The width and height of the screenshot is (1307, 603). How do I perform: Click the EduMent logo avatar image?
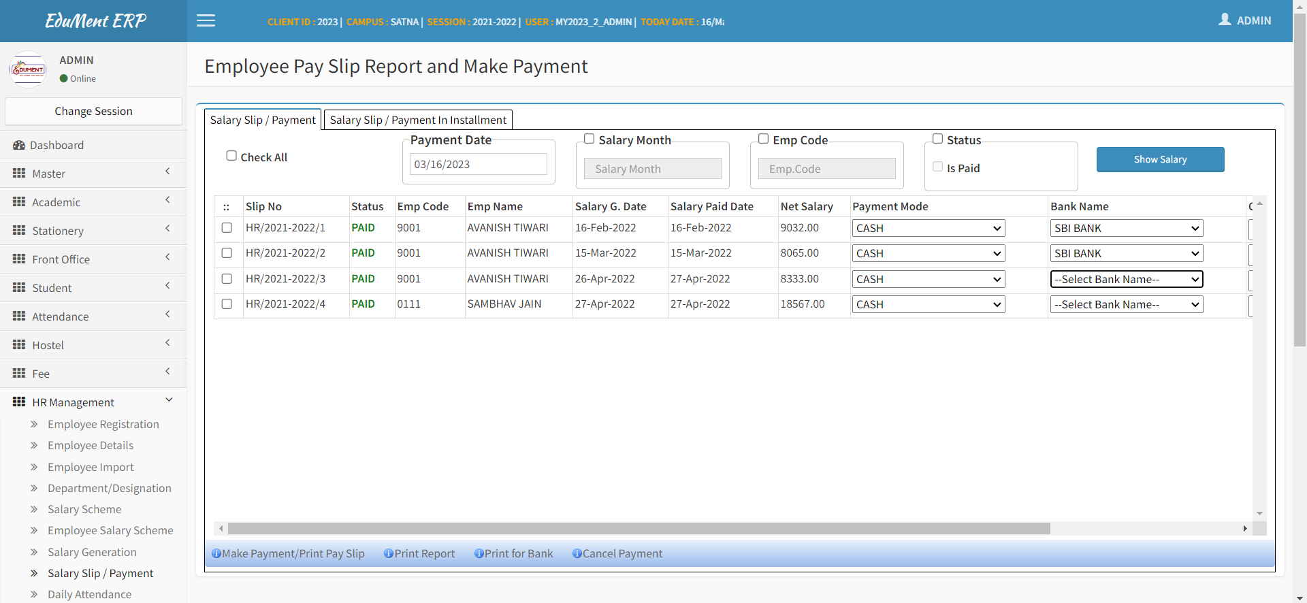click(28, 69)
